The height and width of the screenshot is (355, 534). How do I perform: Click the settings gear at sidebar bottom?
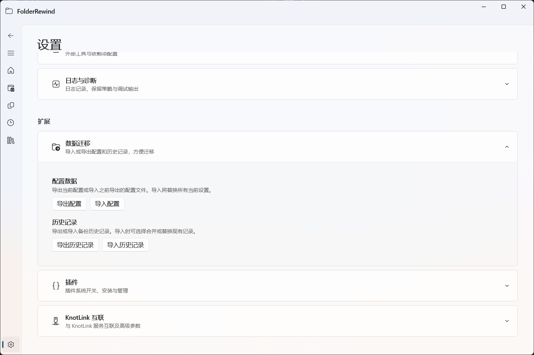pyautogui.click(x=11, y=345)
